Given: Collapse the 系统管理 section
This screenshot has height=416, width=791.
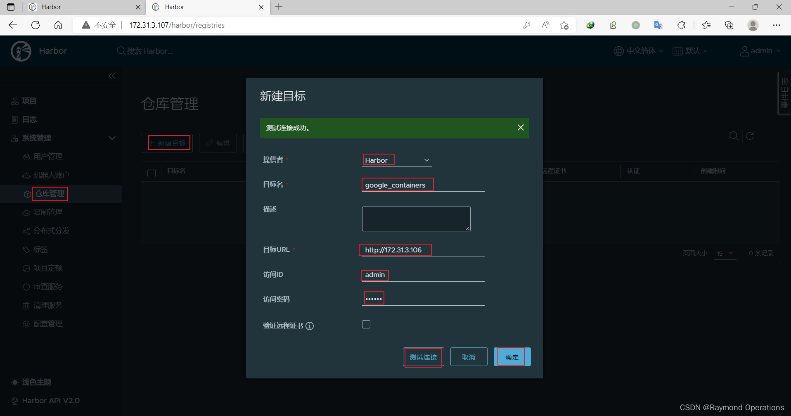Looking at the screenshot, I should [112, 138].
